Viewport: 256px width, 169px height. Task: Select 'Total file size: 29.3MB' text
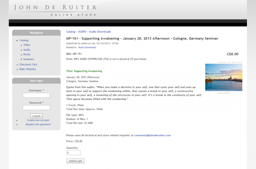point(79,123)
